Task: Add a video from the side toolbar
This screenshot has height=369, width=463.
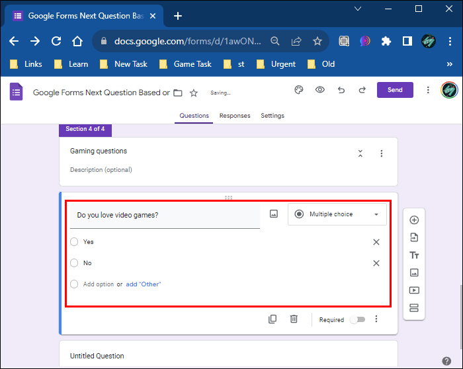Action: pos(414,290)
